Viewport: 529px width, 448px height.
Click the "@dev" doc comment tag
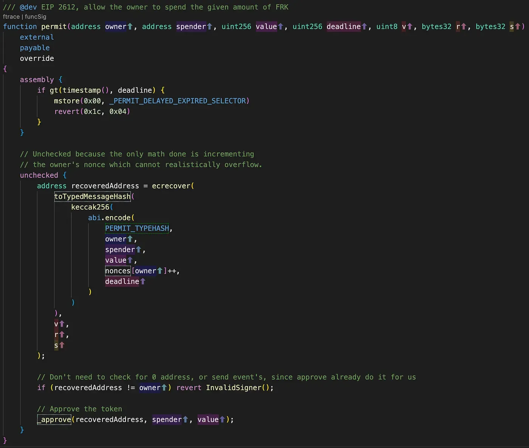pyautogui.click(x=28, y=7)
